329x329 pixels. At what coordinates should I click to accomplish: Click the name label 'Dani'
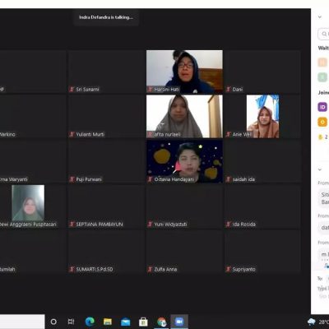click(x=238, y=89)
